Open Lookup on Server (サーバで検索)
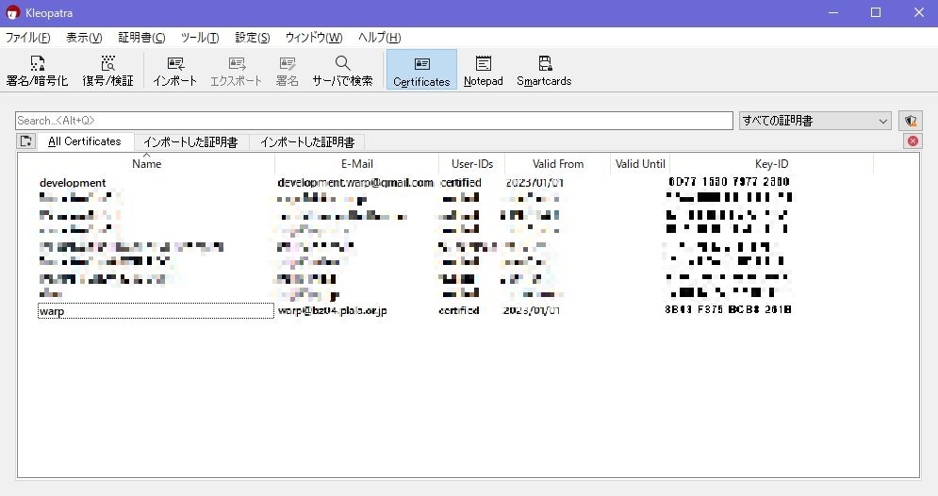 pos(342,71)
